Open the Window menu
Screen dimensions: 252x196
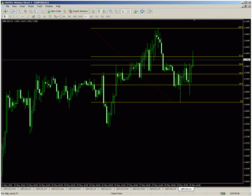pos(49,6)
